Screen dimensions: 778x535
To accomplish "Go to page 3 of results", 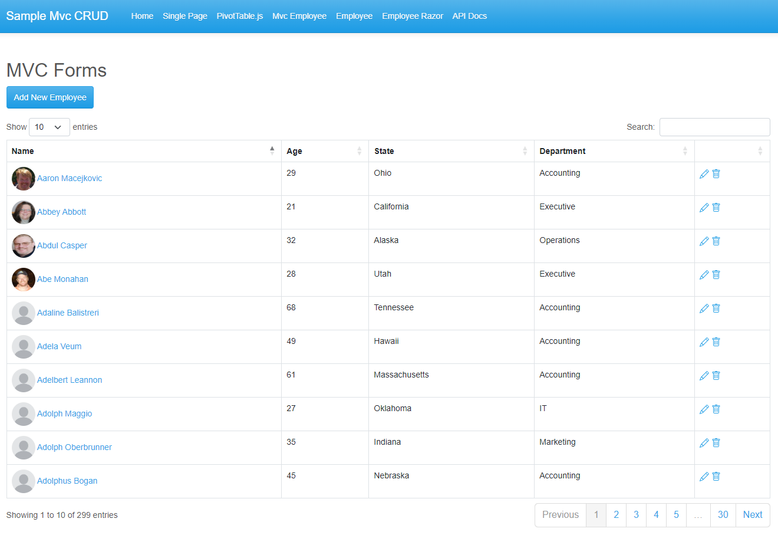I will point(636,514).
